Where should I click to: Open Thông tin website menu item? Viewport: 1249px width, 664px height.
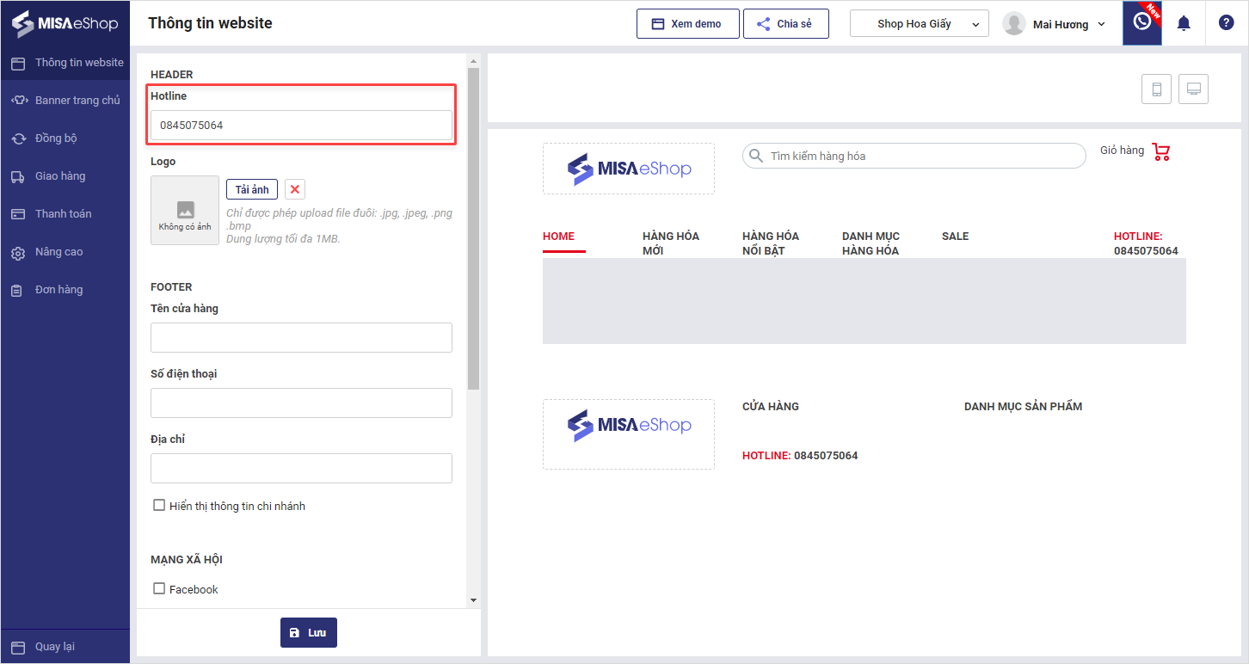coord(65,63)
